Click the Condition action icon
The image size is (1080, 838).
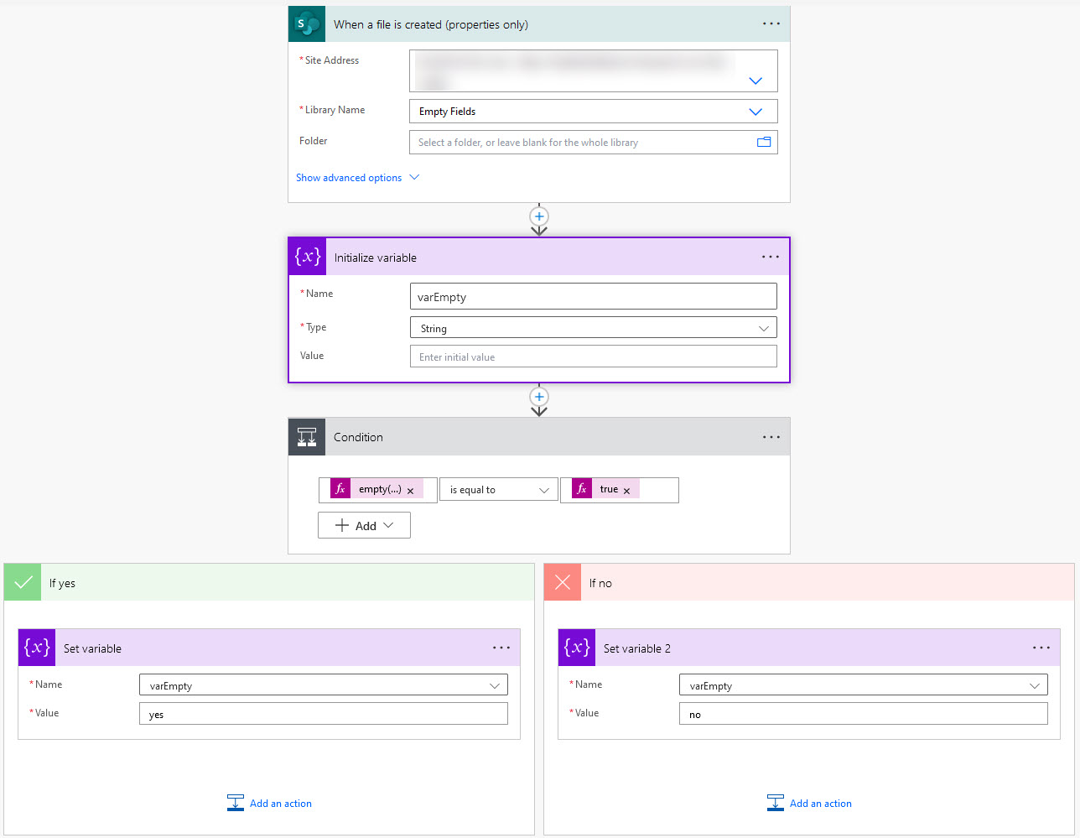[306, 436]
